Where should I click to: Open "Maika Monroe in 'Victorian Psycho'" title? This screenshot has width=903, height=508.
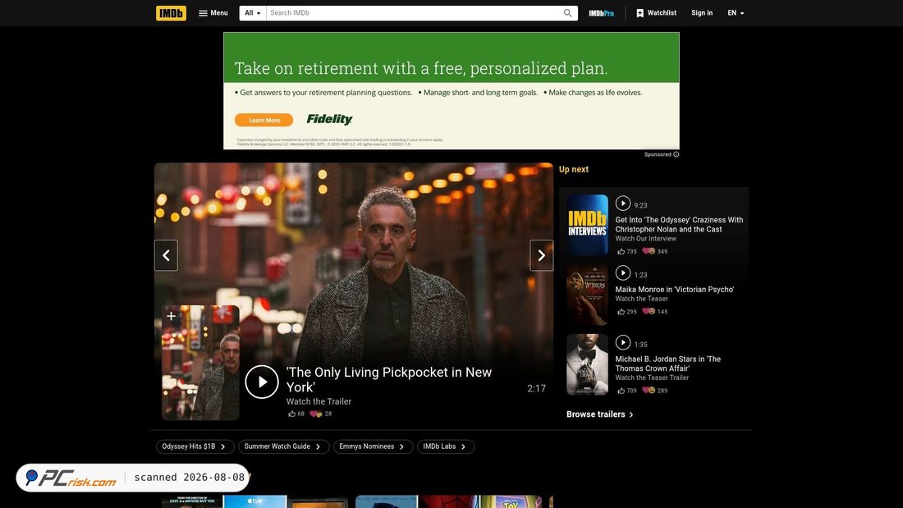click(674, 290)
